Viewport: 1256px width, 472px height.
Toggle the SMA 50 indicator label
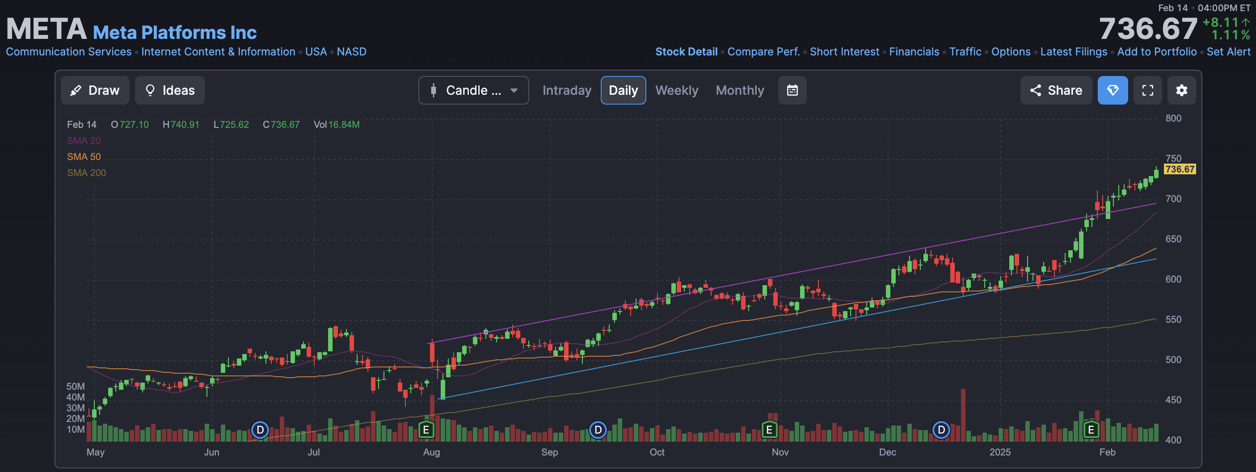tap(84, 156)
